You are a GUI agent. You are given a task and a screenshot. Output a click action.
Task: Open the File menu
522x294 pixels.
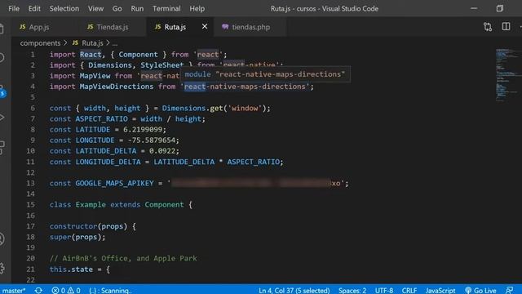pos(14,9)
